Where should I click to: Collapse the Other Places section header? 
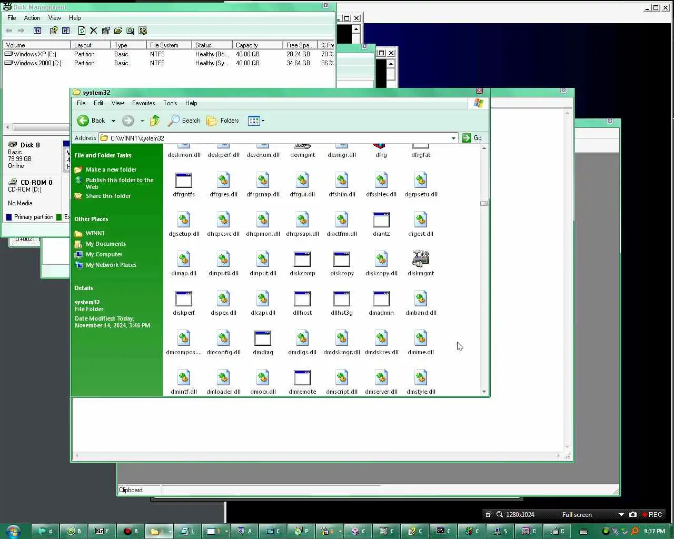[91, 219]
